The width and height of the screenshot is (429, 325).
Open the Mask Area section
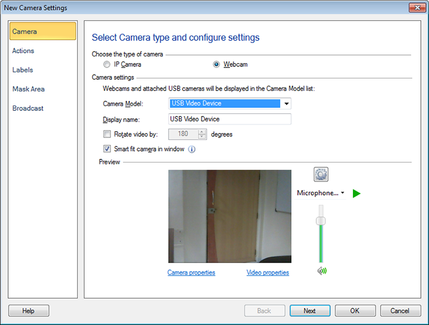click(x=28, y=89)
